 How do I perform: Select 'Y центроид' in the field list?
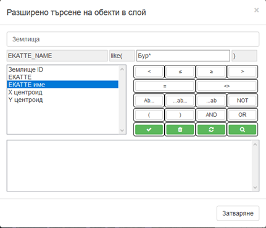[62, 99]
